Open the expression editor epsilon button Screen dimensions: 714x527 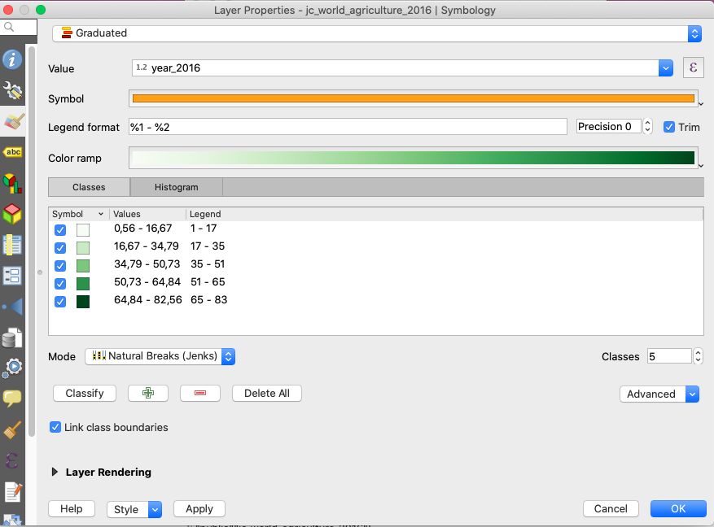693,68
